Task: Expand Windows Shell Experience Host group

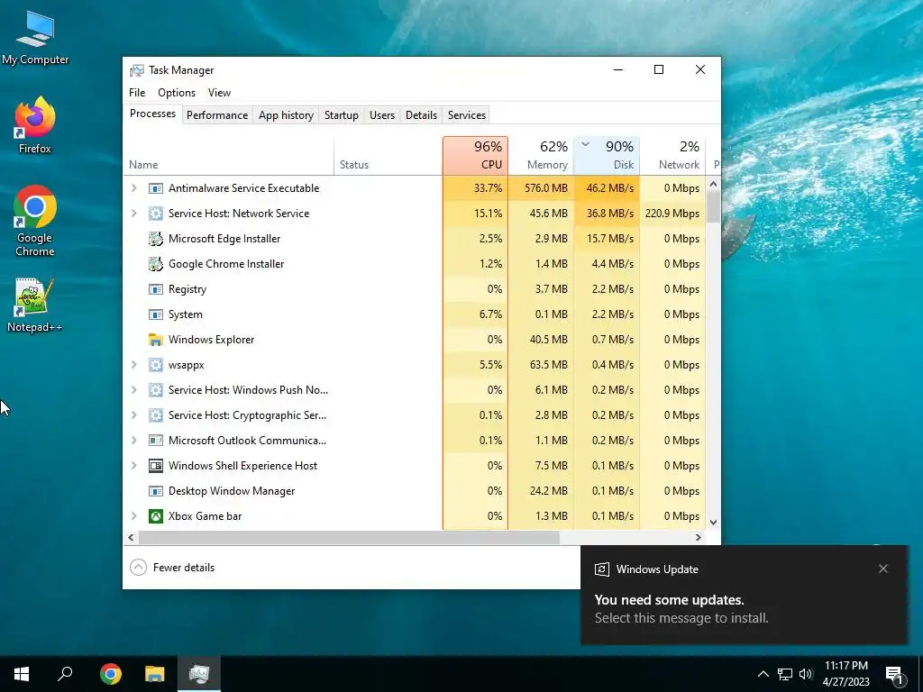Action: tap(133, 466)
